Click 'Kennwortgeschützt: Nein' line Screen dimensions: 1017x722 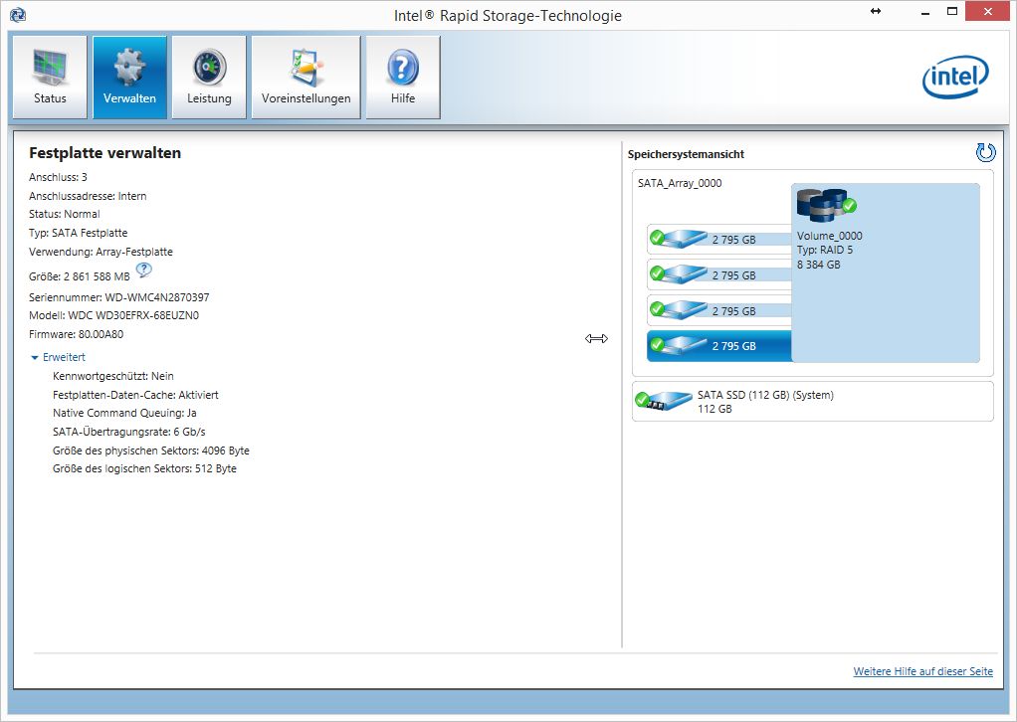pyautogui.click(x=113, y=376)
